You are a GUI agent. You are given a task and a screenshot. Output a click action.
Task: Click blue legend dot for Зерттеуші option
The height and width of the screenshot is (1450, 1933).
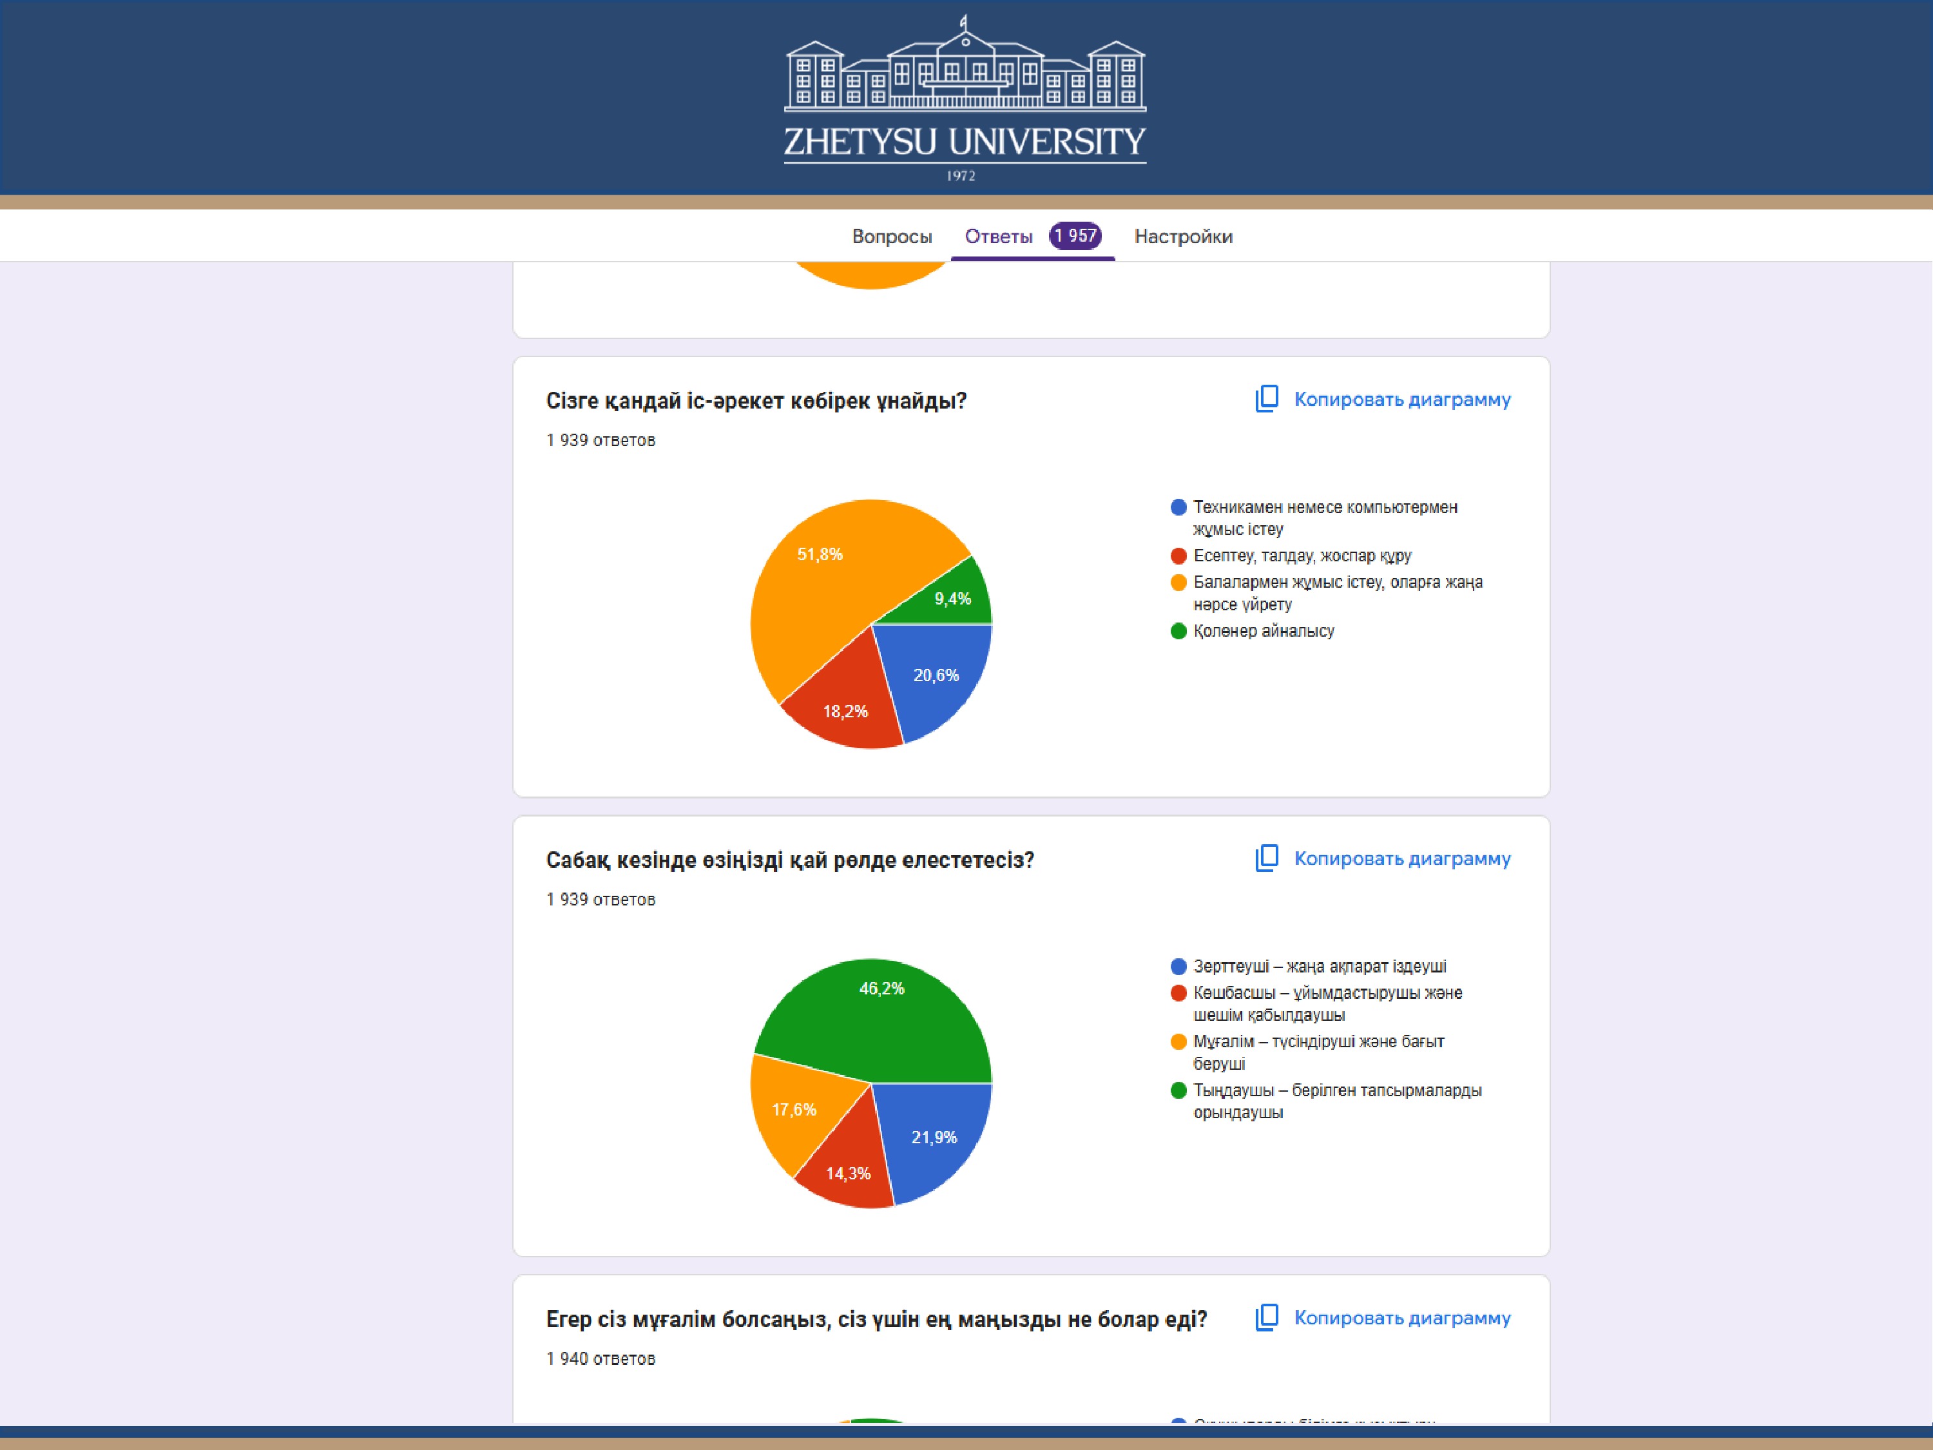pos(1178,967)
